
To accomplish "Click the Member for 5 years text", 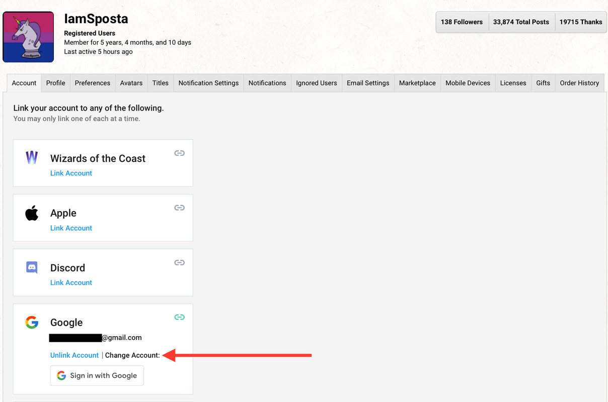I will [127, 42].
